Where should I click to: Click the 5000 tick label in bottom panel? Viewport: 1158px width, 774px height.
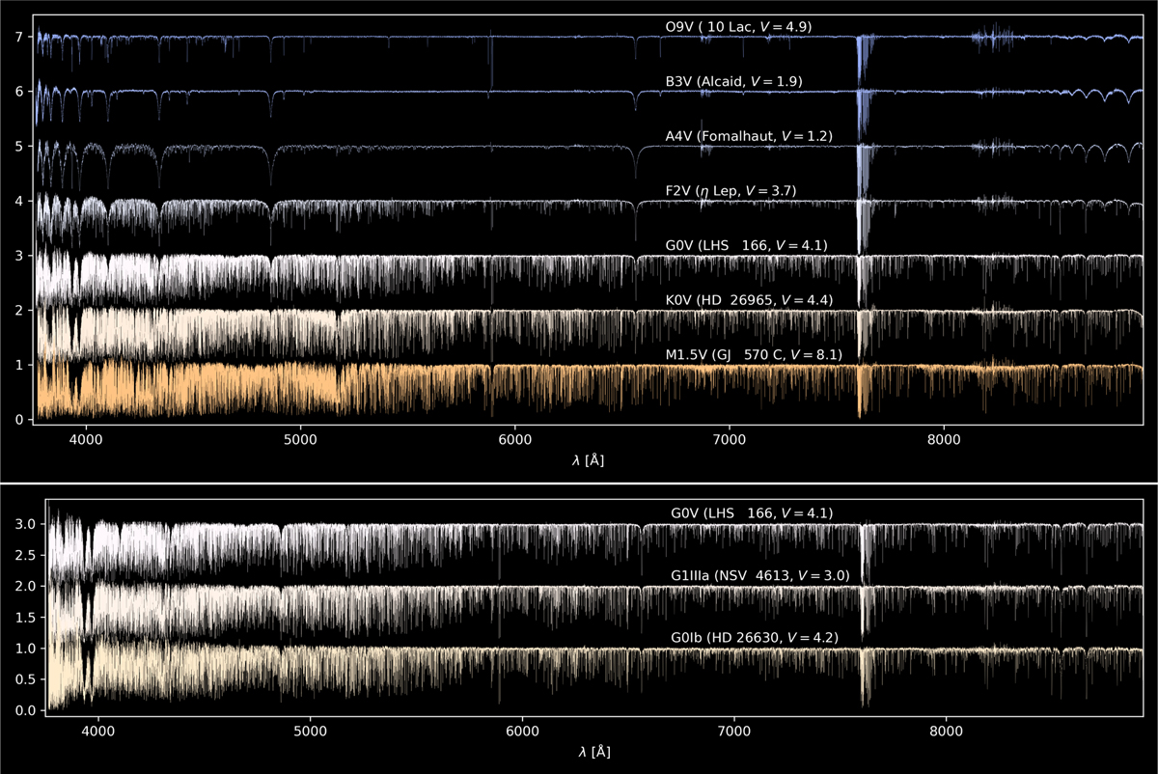[x=311, y=731]
